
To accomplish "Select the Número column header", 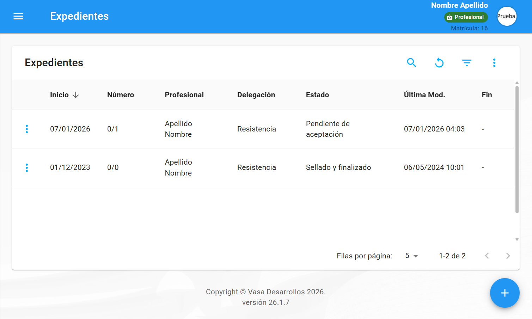I will (x=120, y=94).
